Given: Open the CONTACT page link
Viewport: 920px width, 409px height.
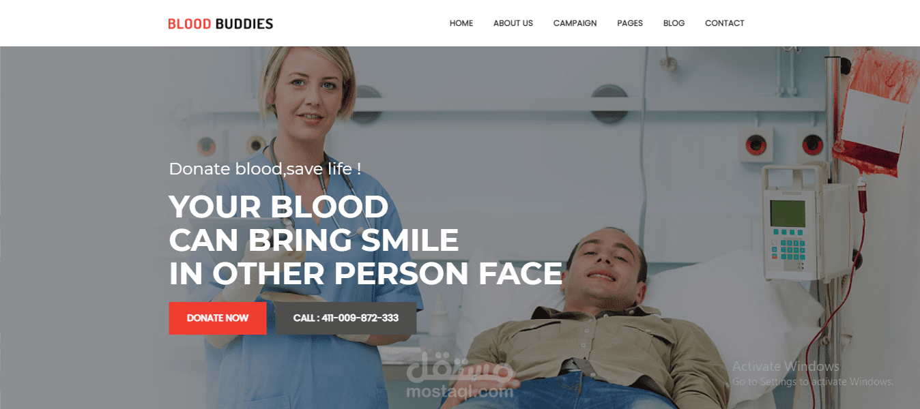Looking at the screenshot, I should coord(724,23).
